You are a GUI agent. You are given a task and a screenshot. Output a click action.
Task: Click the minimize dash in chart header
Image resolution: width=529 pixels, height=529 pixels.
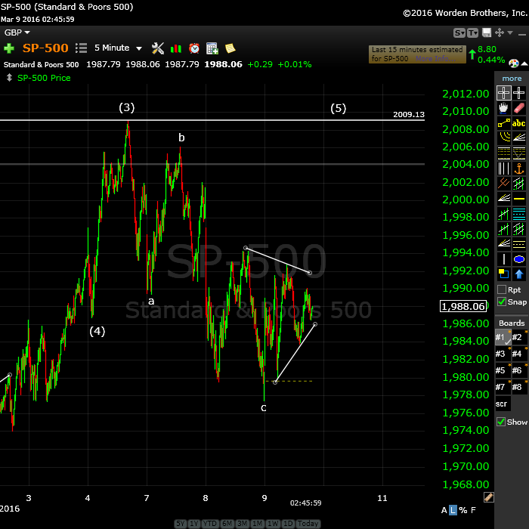pos(521,34)
